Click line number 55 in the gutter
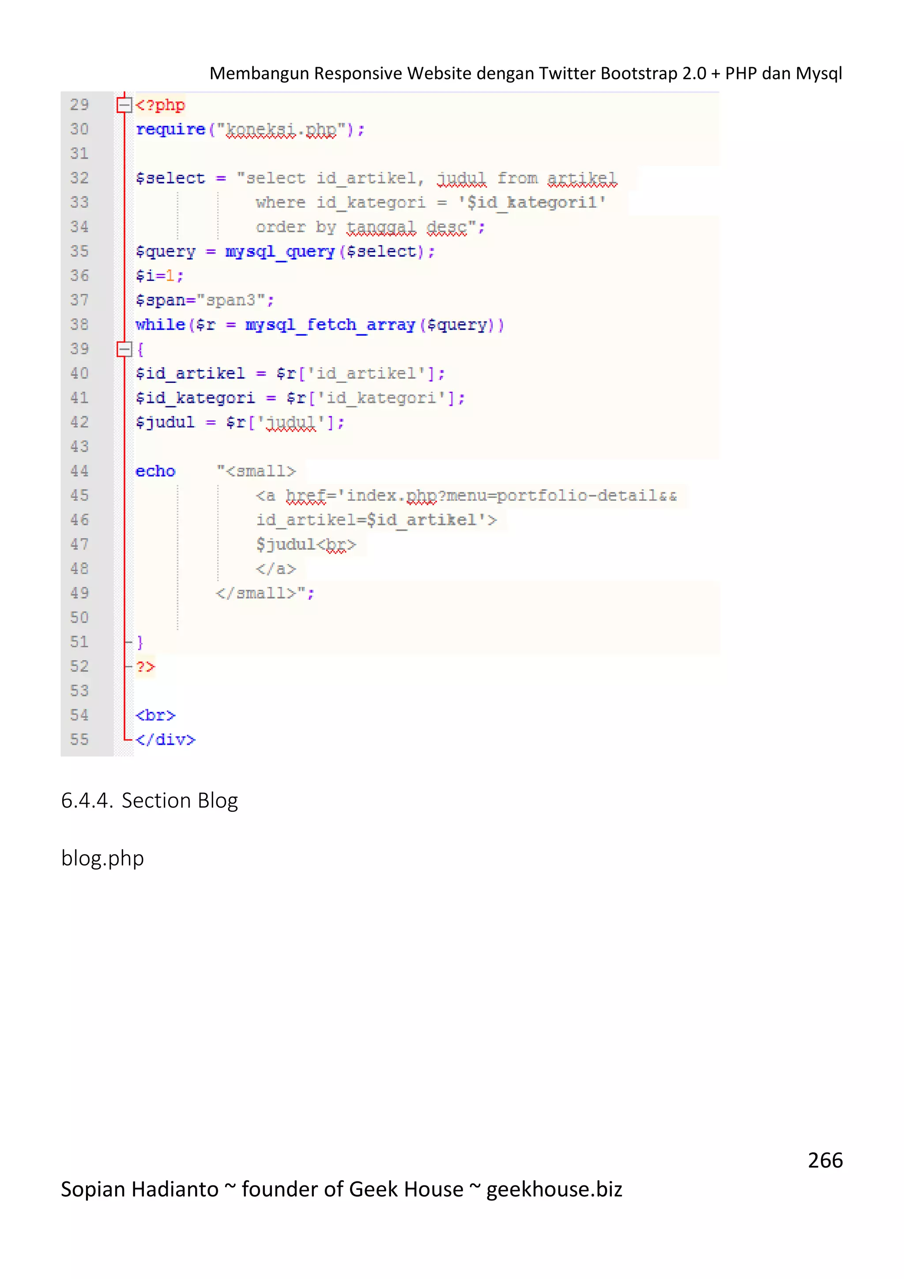This screenshot has width=904, height=1279. pos(79,740)
